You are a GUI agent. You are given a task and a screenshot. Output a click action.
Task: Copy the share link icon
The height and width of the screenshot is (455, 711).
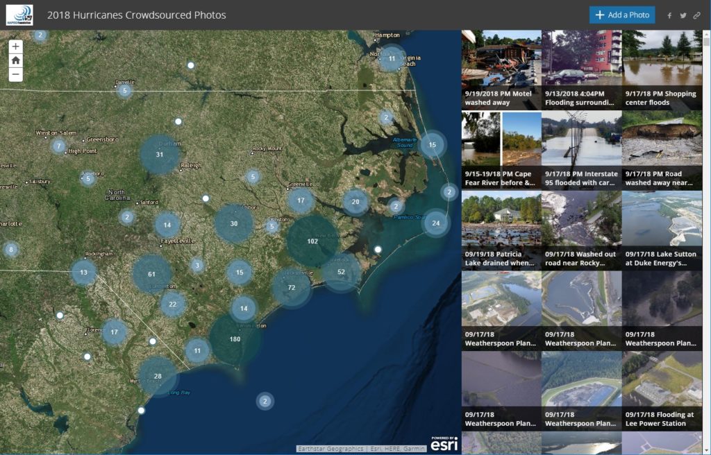pyautogui.click(x=697, y=15)
